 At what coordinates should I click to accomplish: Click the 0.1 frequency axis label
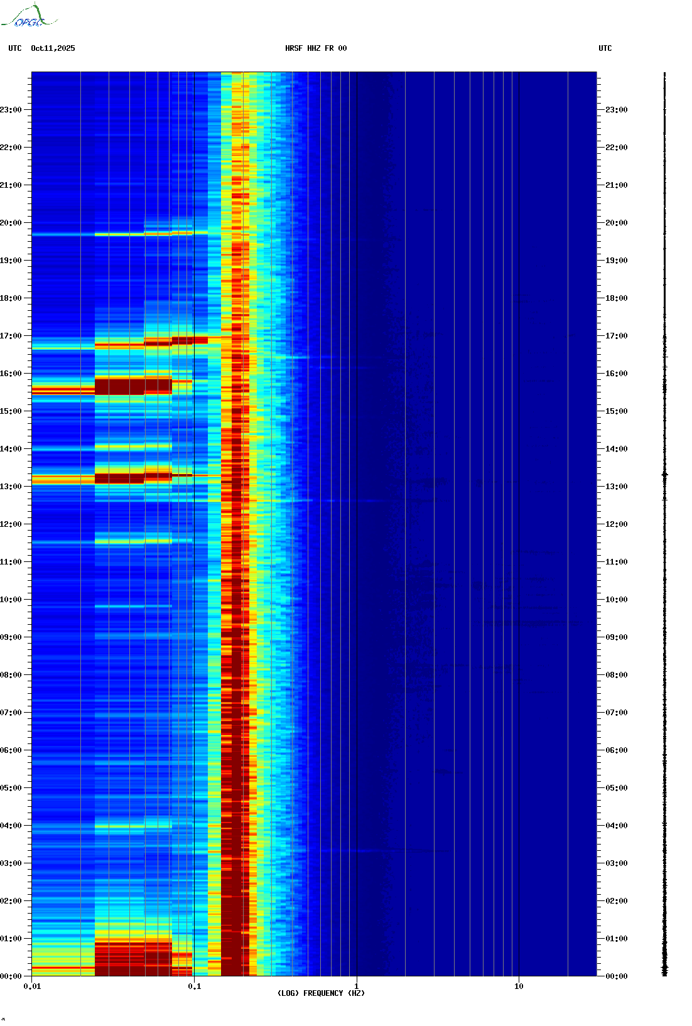pos(195,986)
